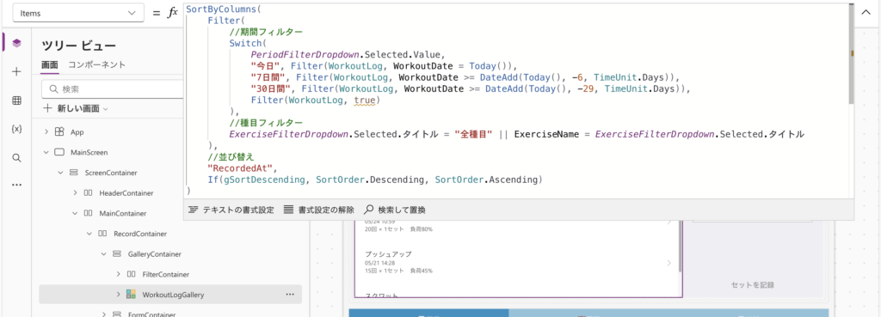Click the //期間フィルター comment

click(265, 32)
